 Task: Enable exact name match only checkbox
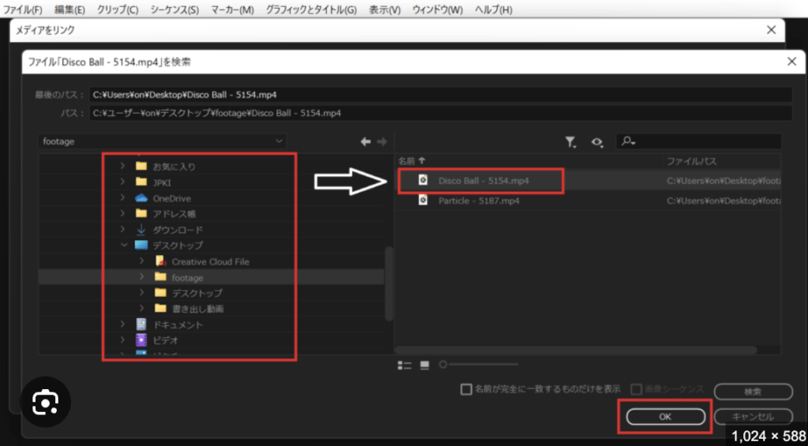(466, 389)
